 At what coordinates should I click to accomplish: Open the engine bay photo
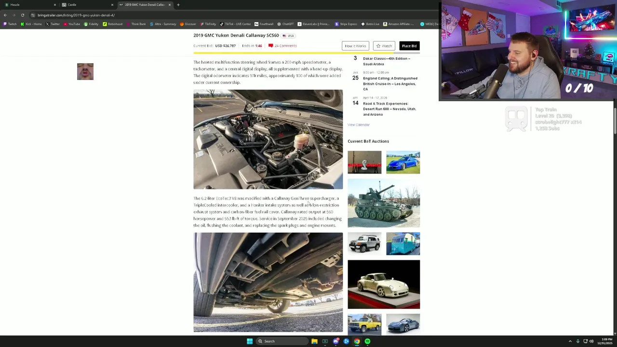click(268, 139)
